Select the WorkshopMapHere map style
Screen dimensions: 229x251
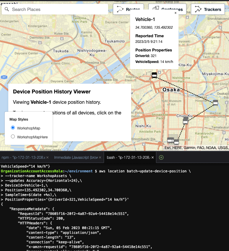point(13,137)
